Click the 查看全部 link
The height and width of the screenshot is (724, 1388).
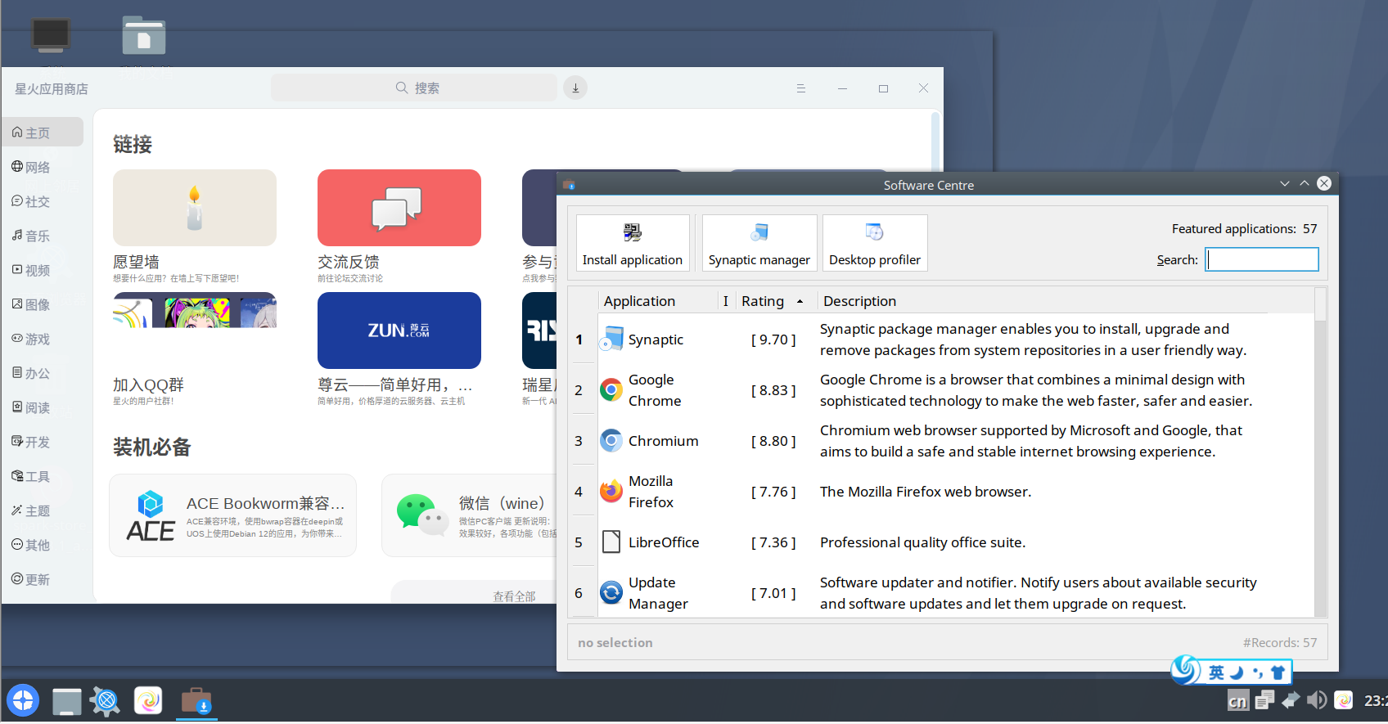pos(514,596)
